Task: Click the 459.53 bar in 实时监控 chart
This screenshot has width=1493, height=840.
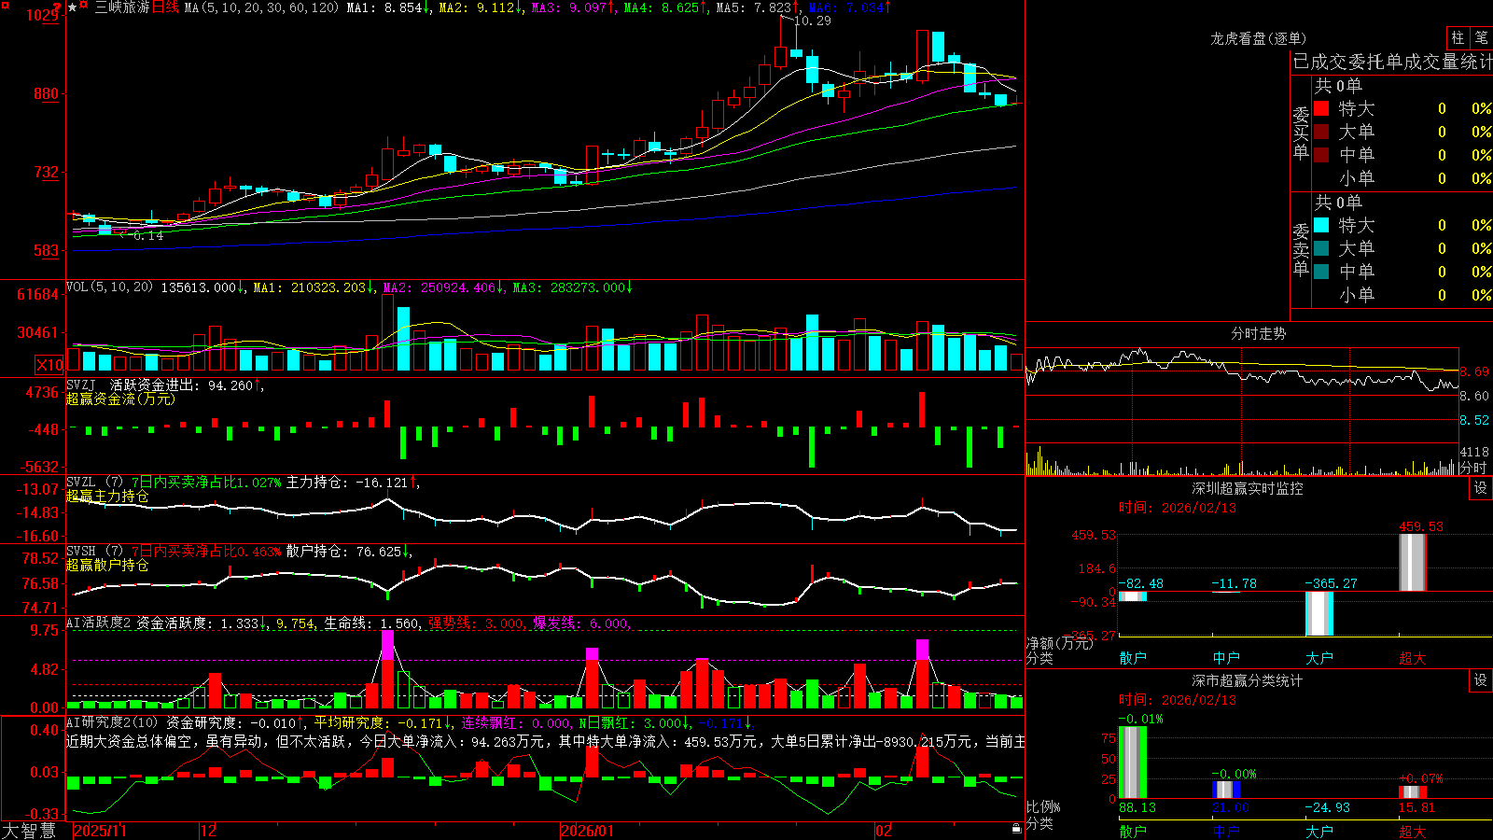Action: tap(1413, 563)
